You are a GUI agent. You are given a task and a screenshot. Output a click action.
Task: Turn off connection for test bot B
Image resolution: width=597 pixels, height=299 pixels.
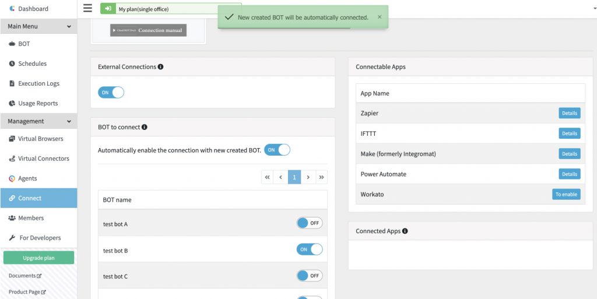click(x=310, y=249)
